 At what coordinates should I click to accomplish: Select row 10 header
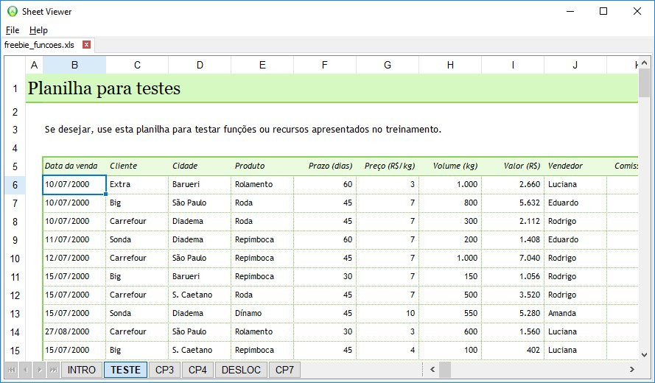[x=15, y=259]
